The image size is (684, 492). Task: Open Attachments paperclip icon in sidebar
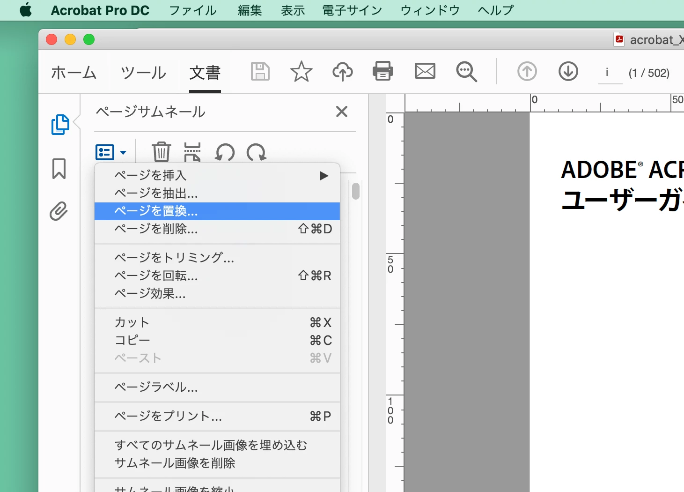click(x=59, y=211)
